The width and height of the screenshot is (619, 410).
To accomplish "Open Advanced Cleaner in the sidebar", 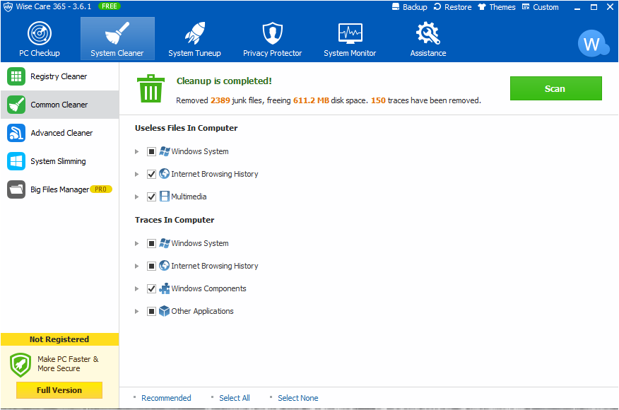I will click(59, 133).
